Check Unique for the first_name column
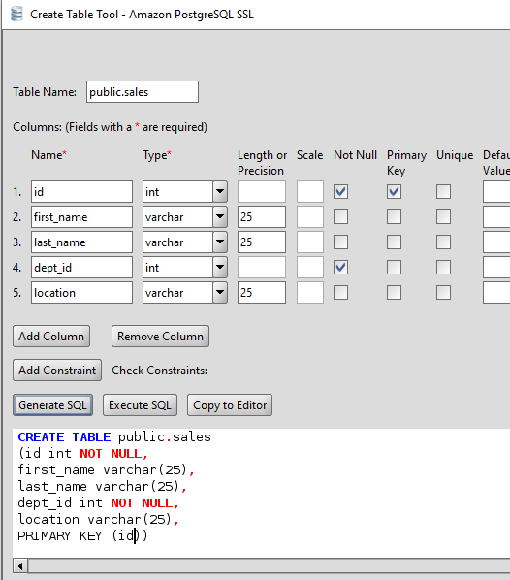Image resolution: width=510 pixels, height=580 pixels. [443, 216]
